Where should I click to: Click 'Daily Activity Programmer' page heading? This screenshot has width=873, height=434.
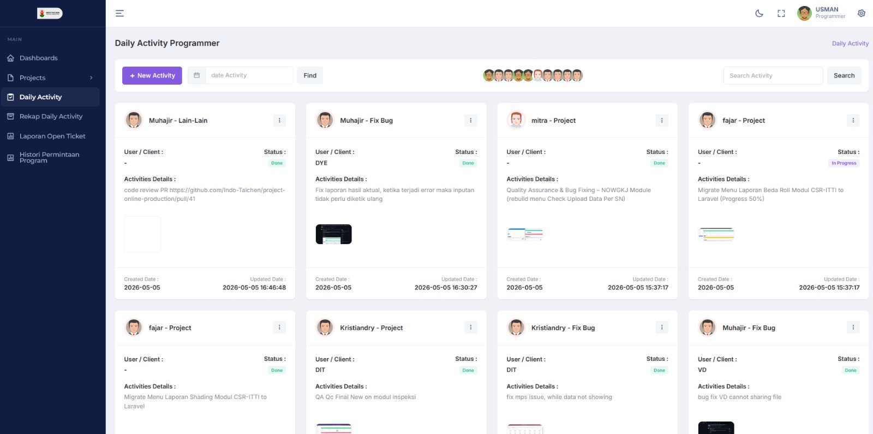click(167, 43)
